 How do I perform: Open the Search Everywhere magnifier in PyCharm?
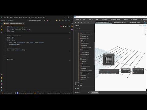click(69, 20)
